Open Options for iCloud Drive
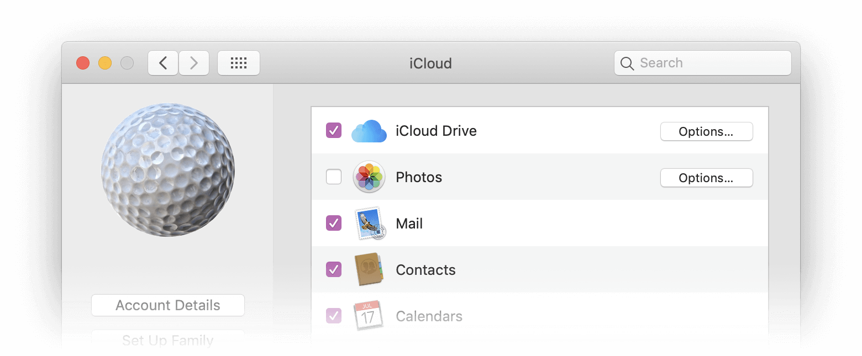This screenshot has width=862, height=356. (707, 131)
